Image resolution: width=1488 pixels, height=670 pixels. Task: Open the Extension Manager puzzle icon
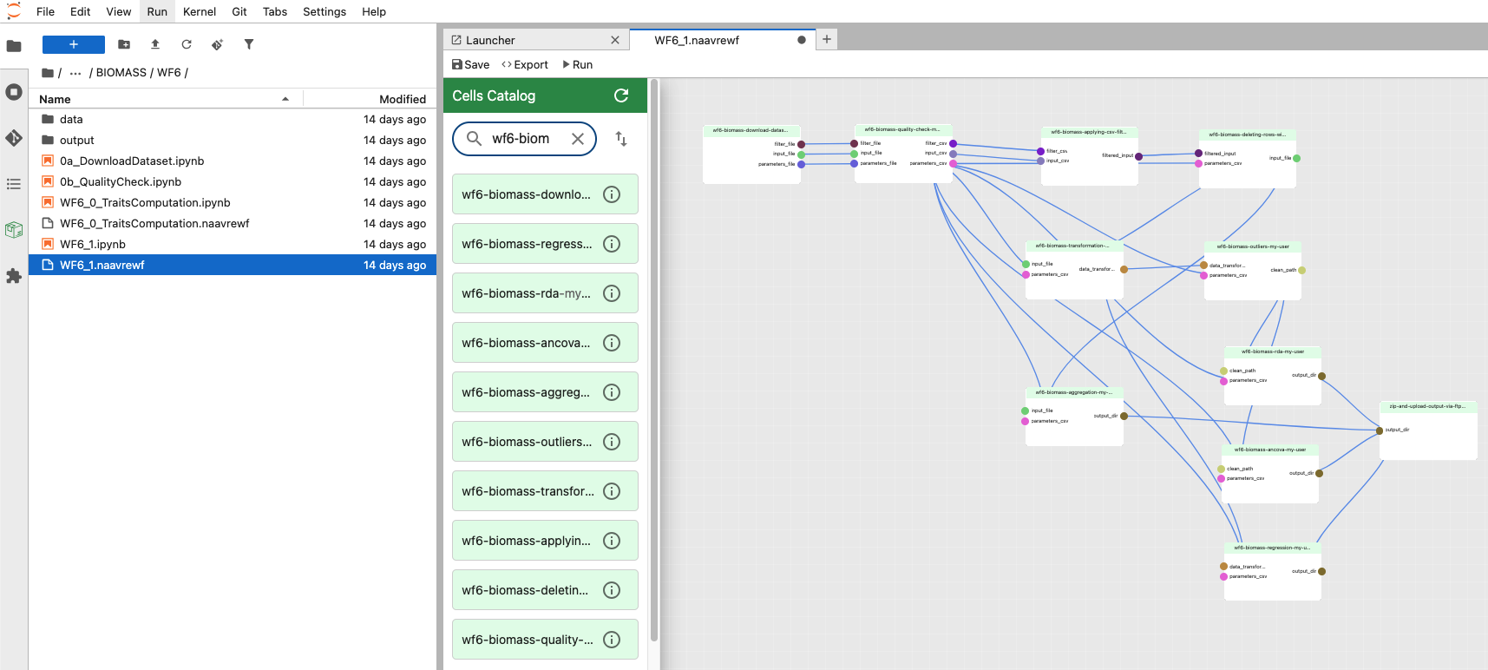(14, 276)
